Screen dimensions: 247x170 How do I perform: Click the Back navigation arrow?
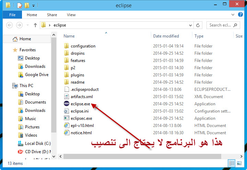pyautogui.click(x=10, y=25)
